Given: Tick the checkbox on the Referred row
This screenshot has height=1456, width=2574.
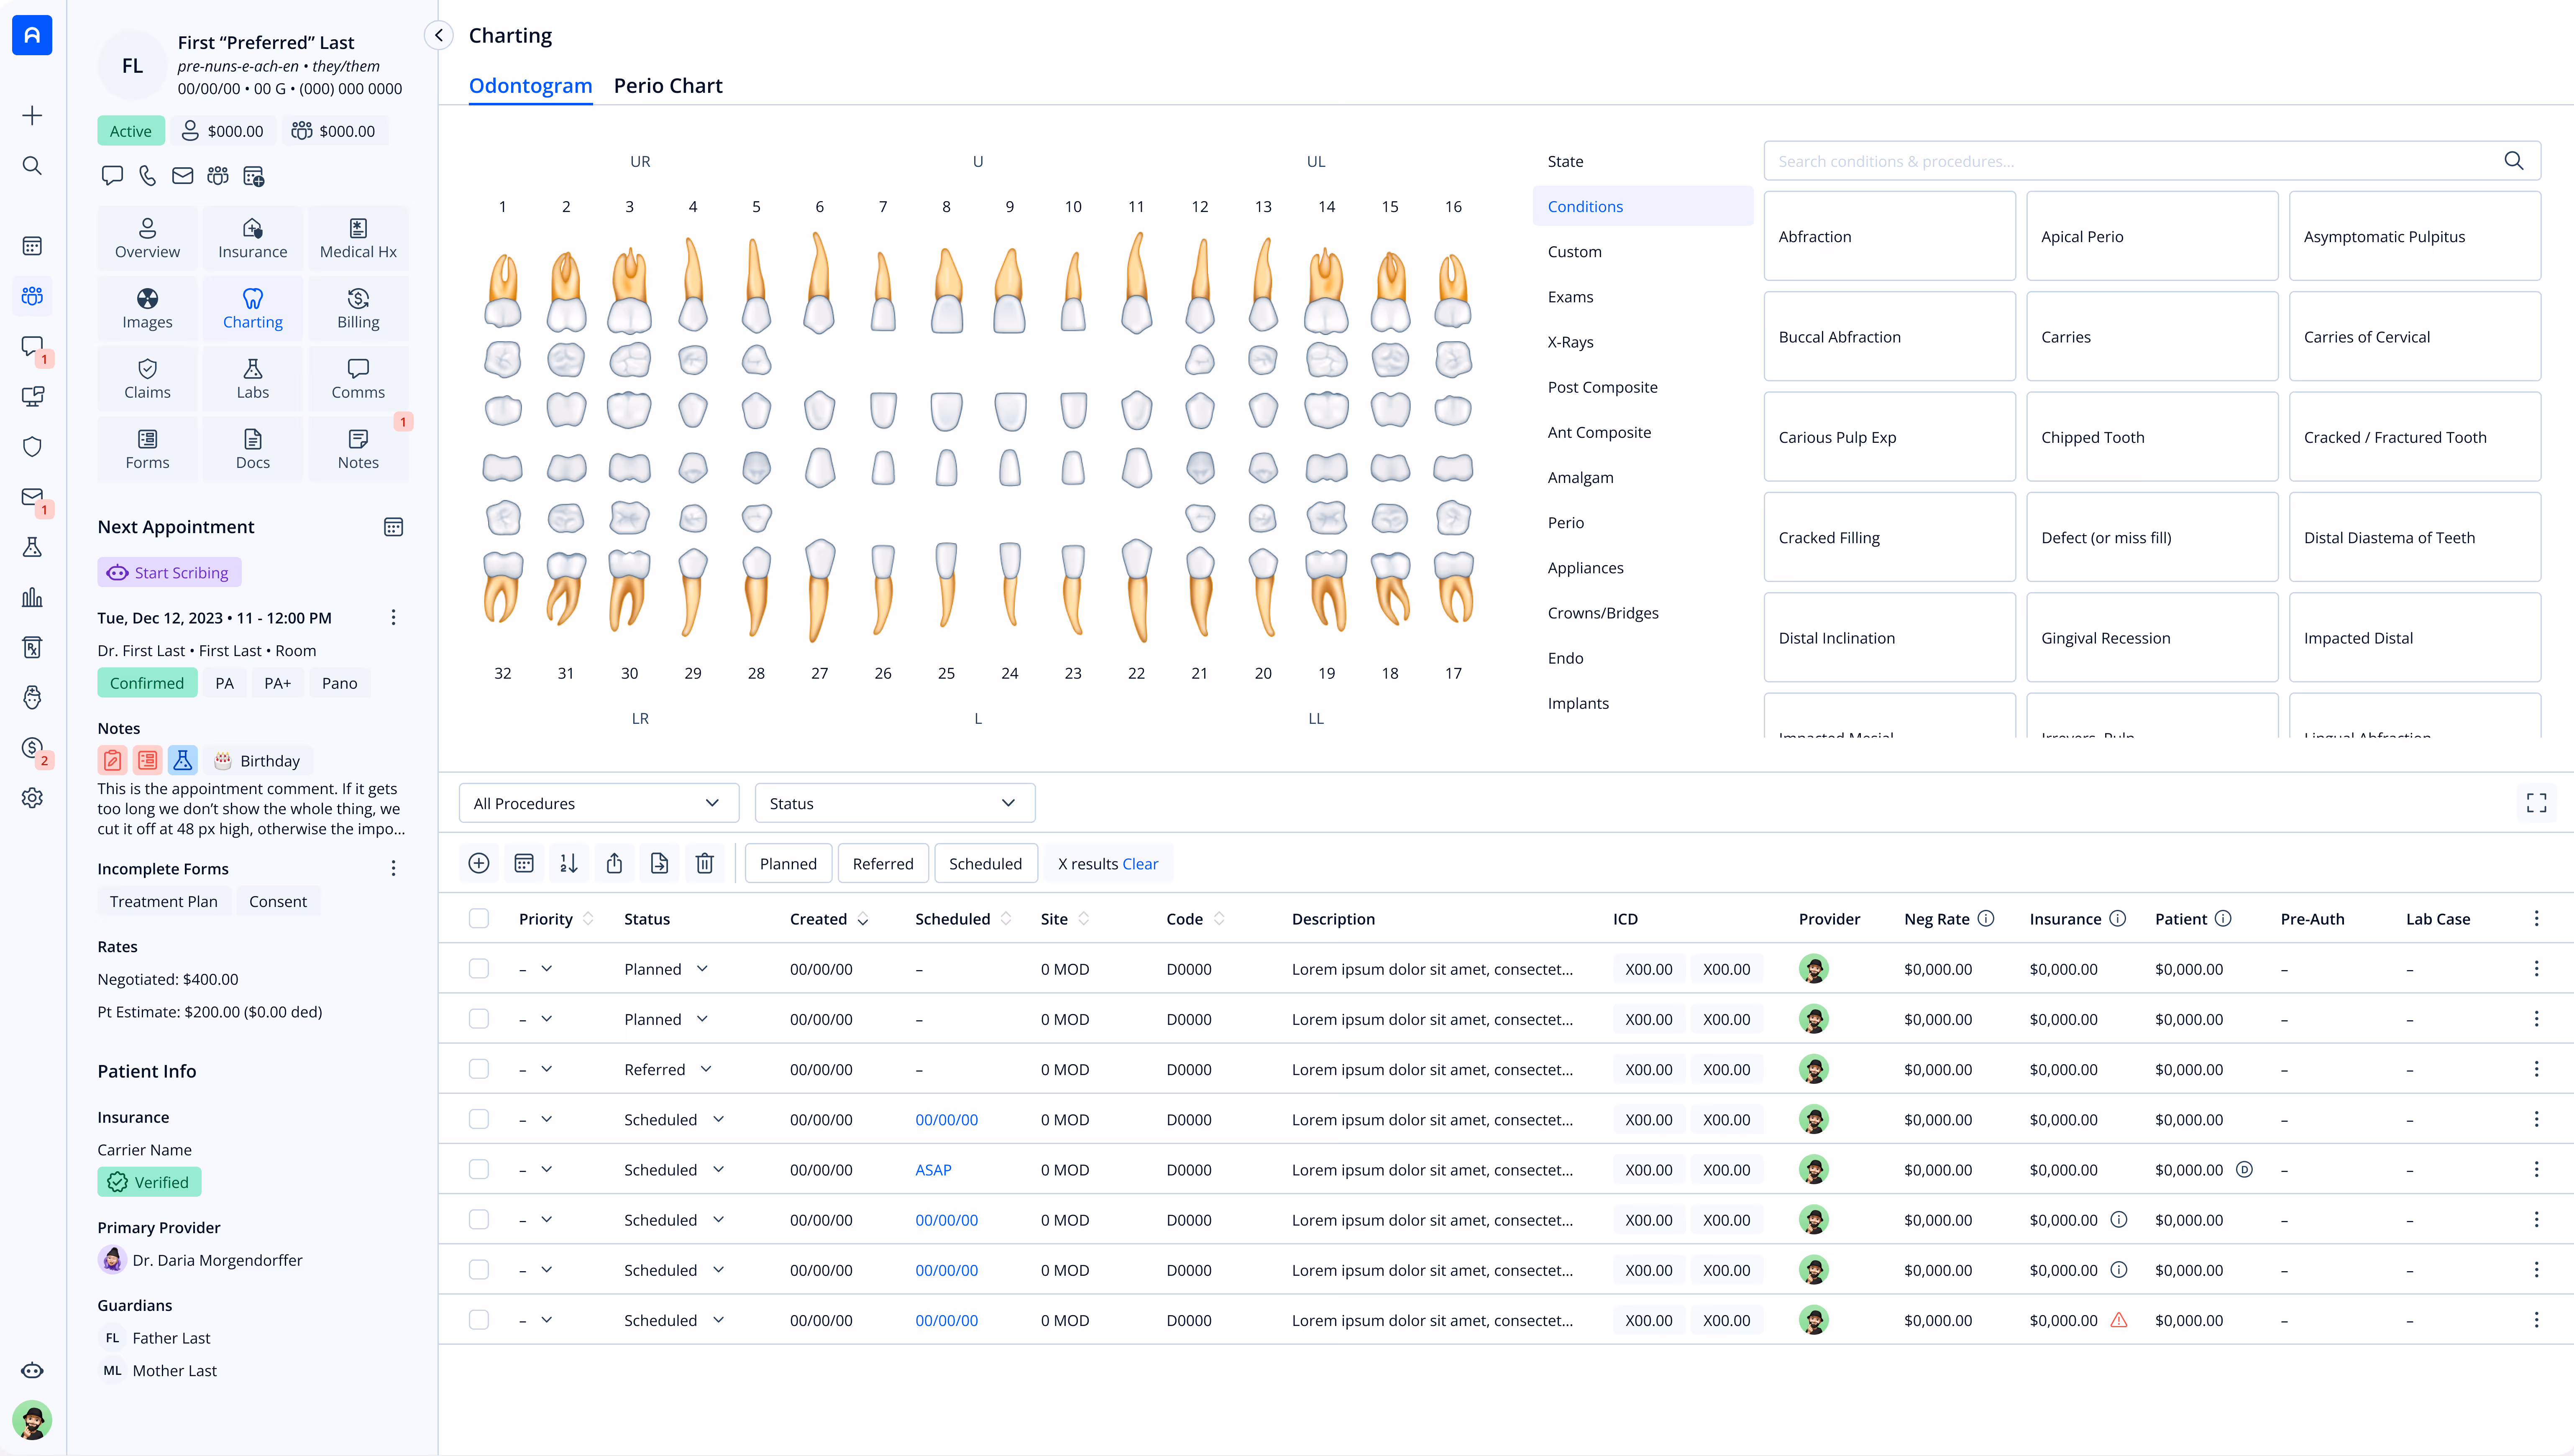Looking at the screenshot, I should (x=479, y=1069).
